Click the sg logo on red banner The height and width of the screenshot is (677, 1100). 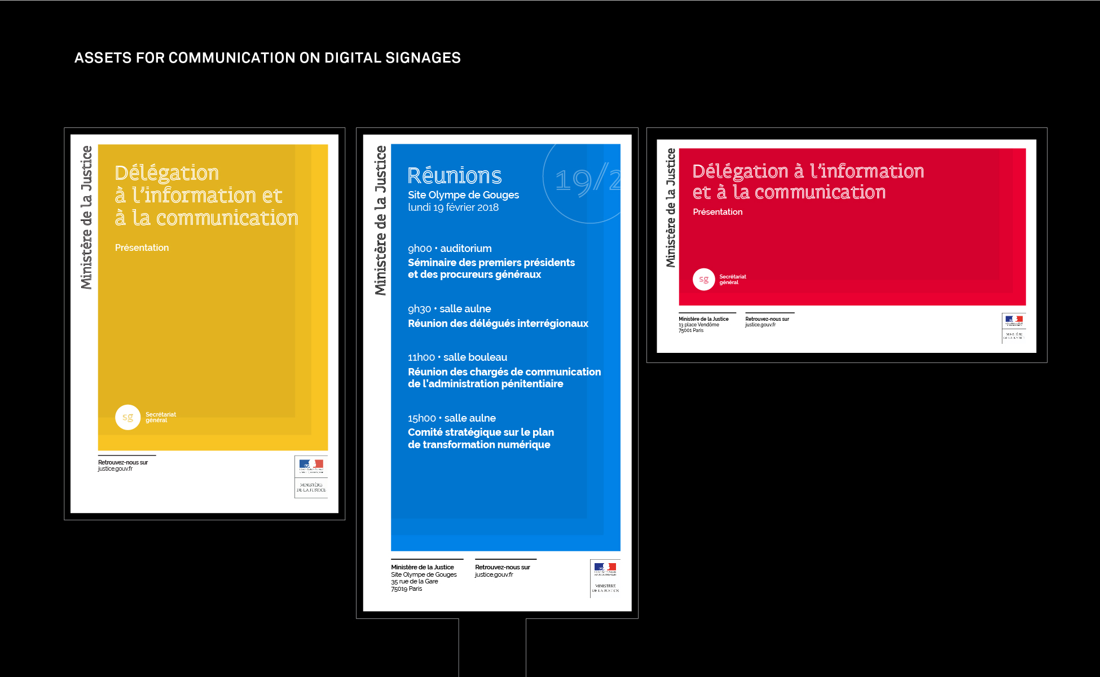703,279
